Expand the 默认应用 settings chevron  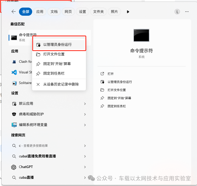coord(85,104)
